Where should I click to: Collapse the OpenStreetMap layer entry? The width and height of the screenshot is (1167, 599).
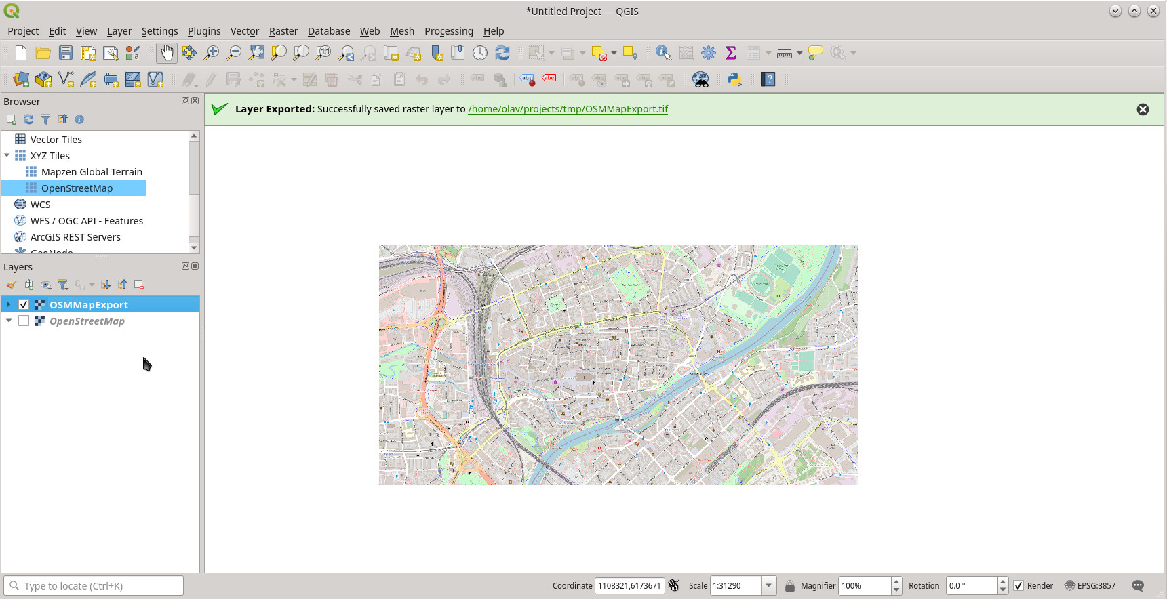click(9, 321)
